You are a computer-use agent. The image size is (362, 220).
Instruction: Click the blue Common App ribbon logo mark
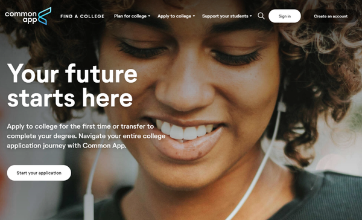[45, 16]
